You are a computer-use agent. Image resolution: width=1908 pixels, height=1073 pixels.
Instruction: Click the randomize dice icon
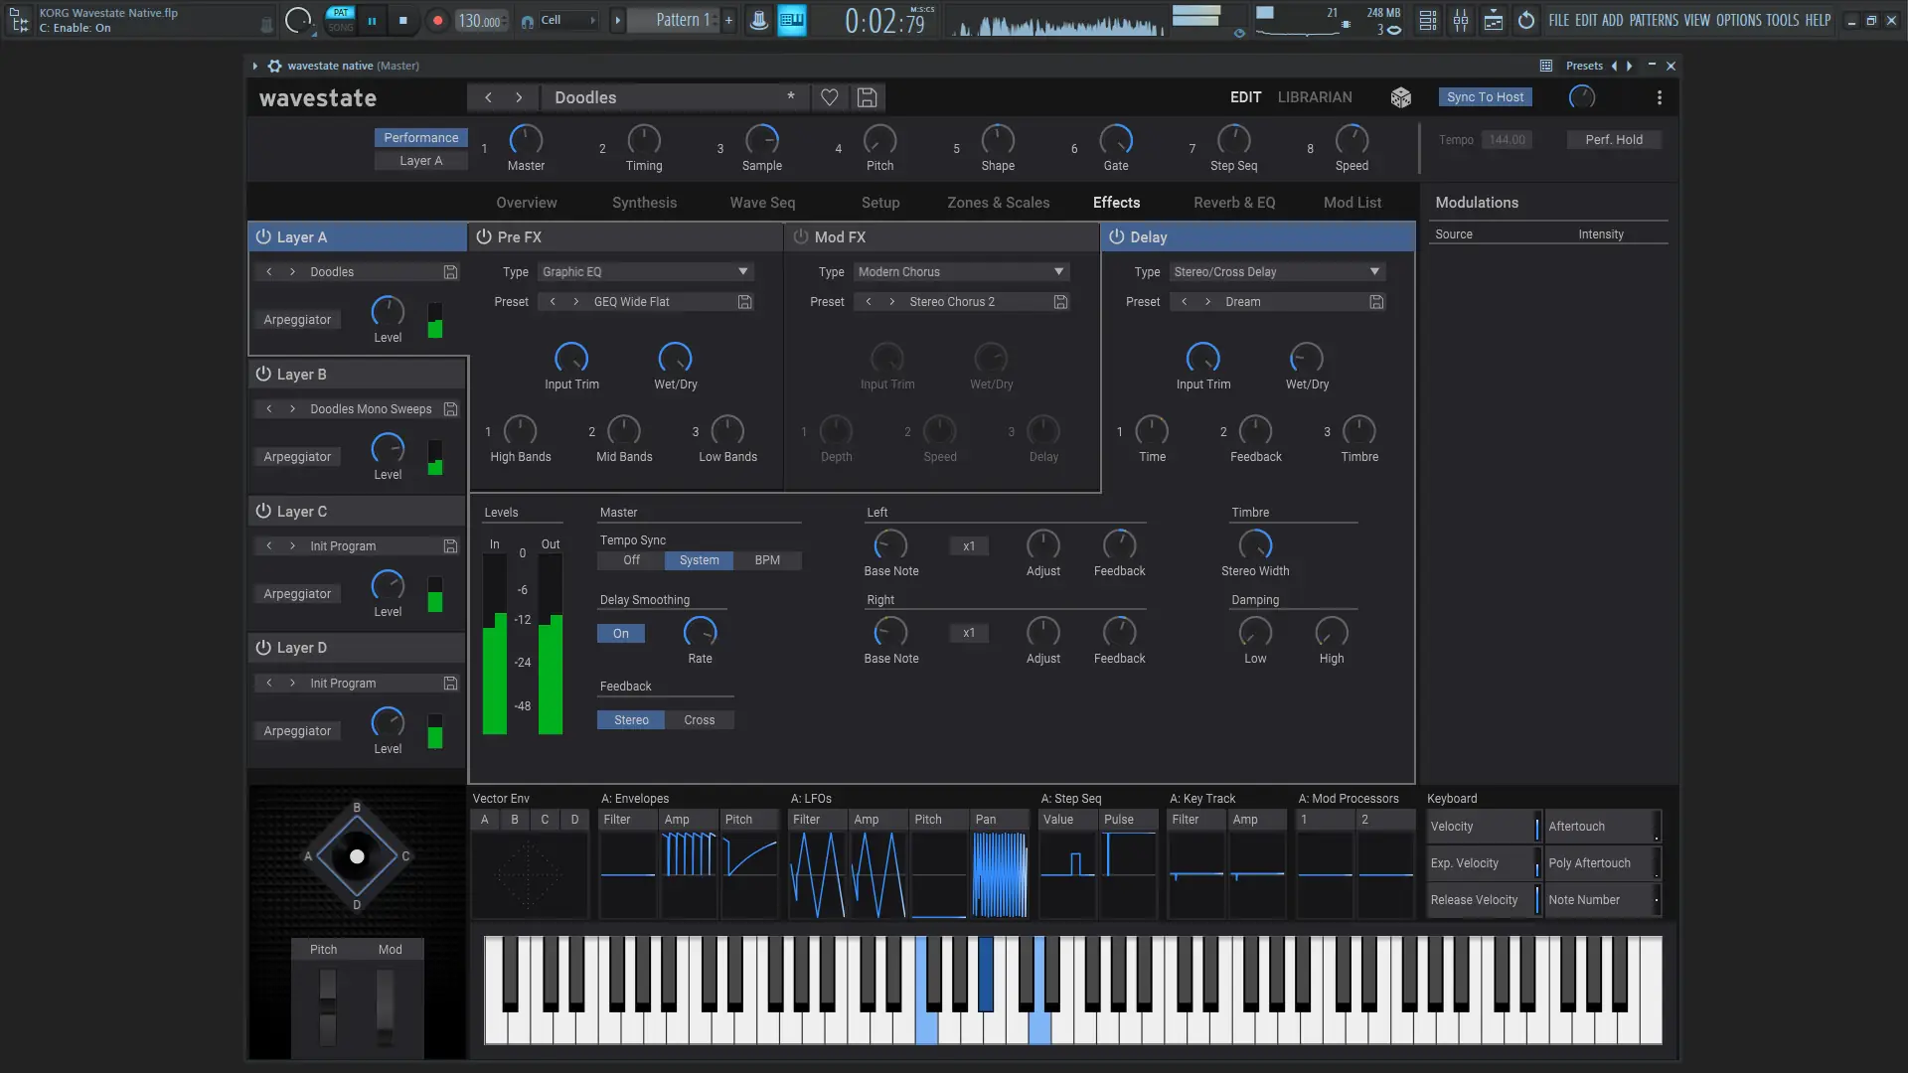(x=1400, y=97)
